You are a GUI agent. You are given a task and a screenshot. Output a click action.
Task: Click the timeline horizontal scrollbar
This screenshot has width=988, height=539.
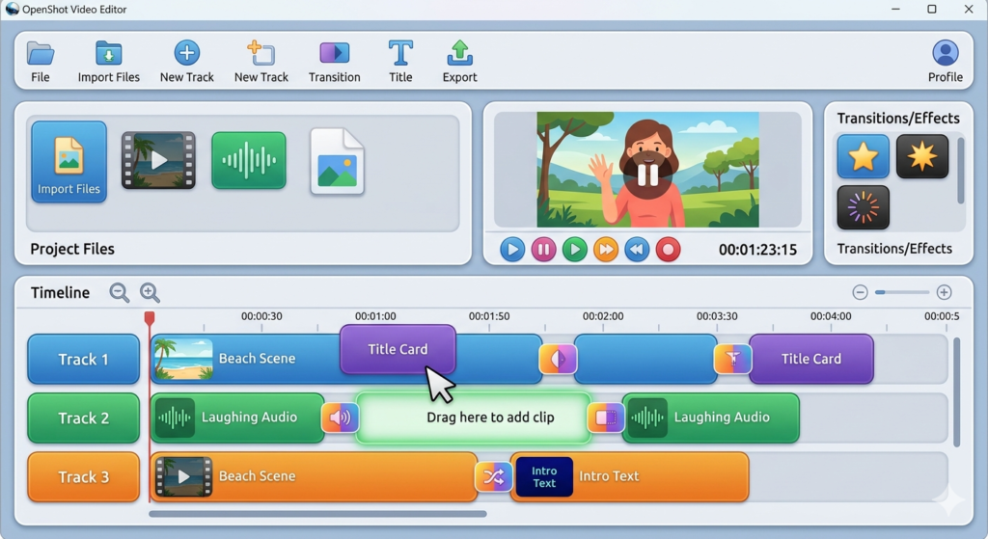[317, 514]
